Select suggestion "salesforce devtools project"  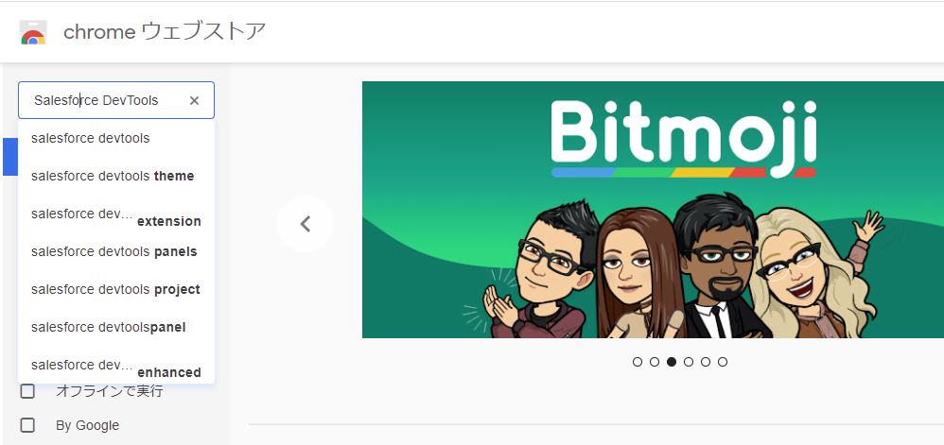(116, 289)
